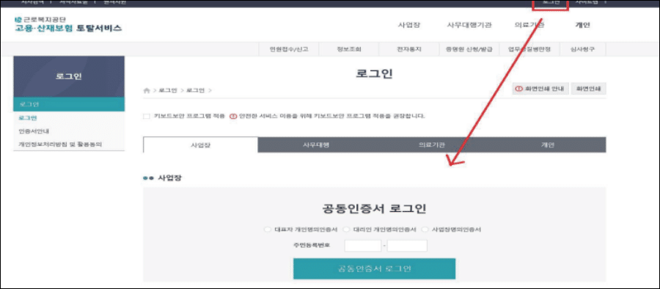Open 사무대행기관 in the top navigation
This screenshot has height=289, width=660.
point(469,25)
